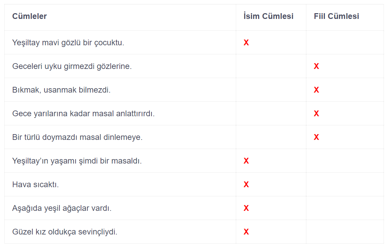This screenshot has width=390, height=248.
Task: Click the empty İsim Cümlesi cell for Bıkmak row
Action: point(271,90)
